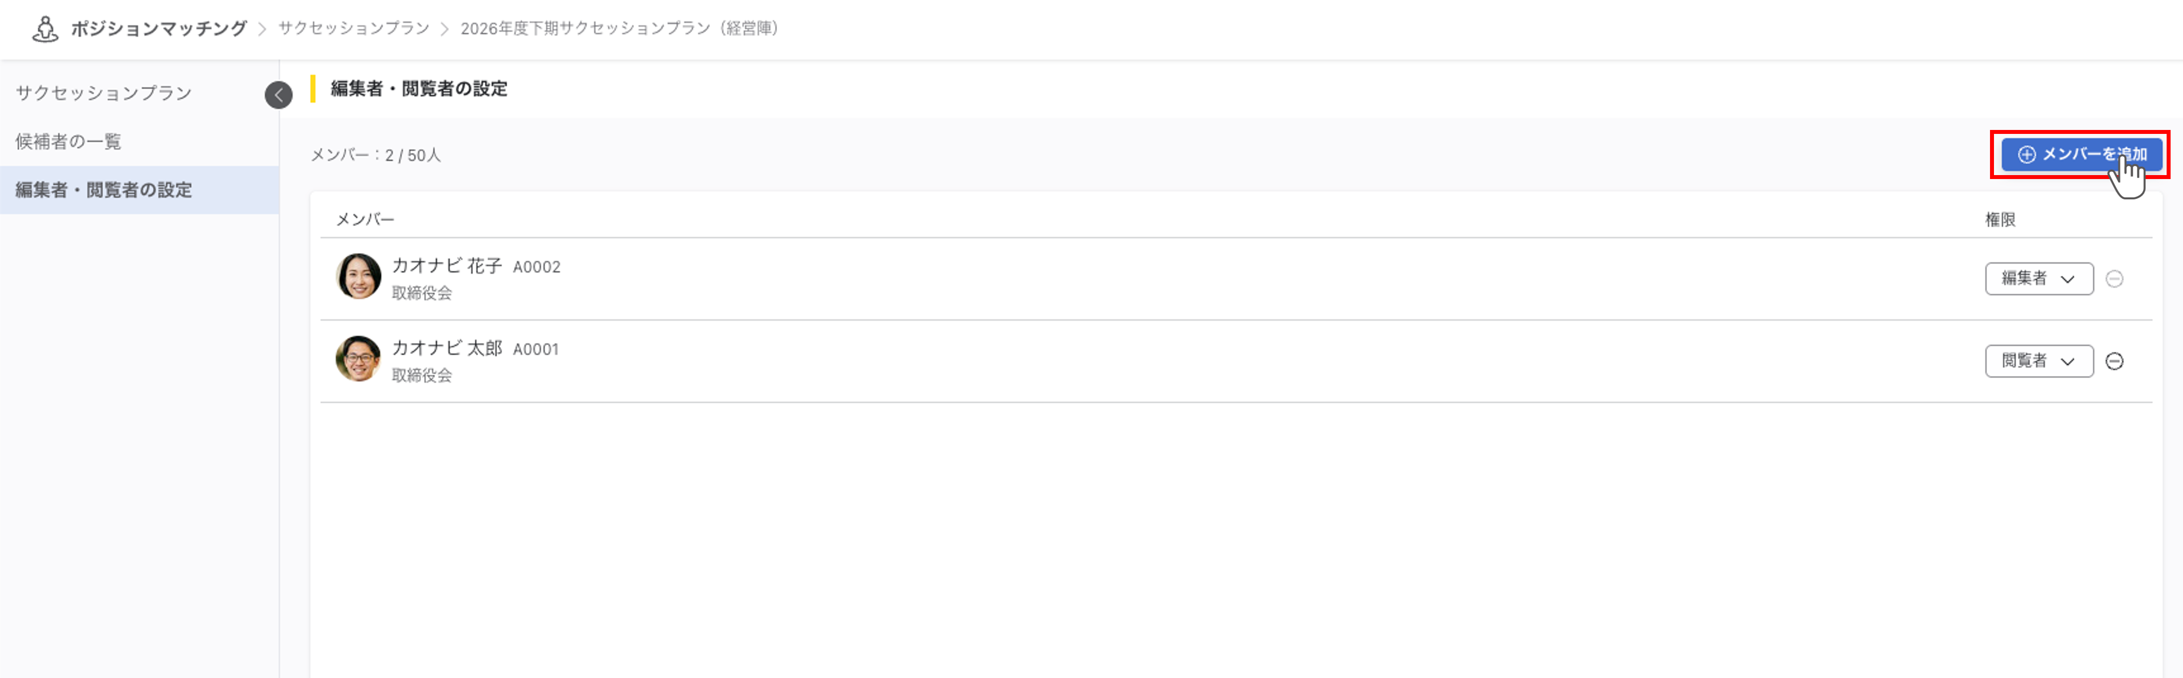Click カオナビ 太郎's profile photo
The width and height of the screenshot is (2183, 678).
(x=358, y=359)
